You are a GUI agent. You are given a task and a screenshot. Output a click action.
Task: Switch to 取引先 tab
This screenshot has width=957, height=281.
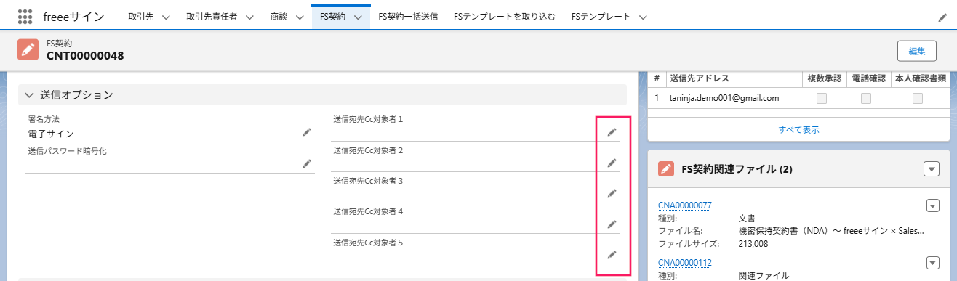click(140, 16)
